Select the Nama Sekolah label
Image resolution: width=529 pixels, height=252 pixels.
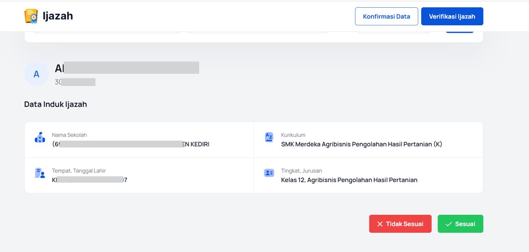pyautogui.click(x=69, y=135)
